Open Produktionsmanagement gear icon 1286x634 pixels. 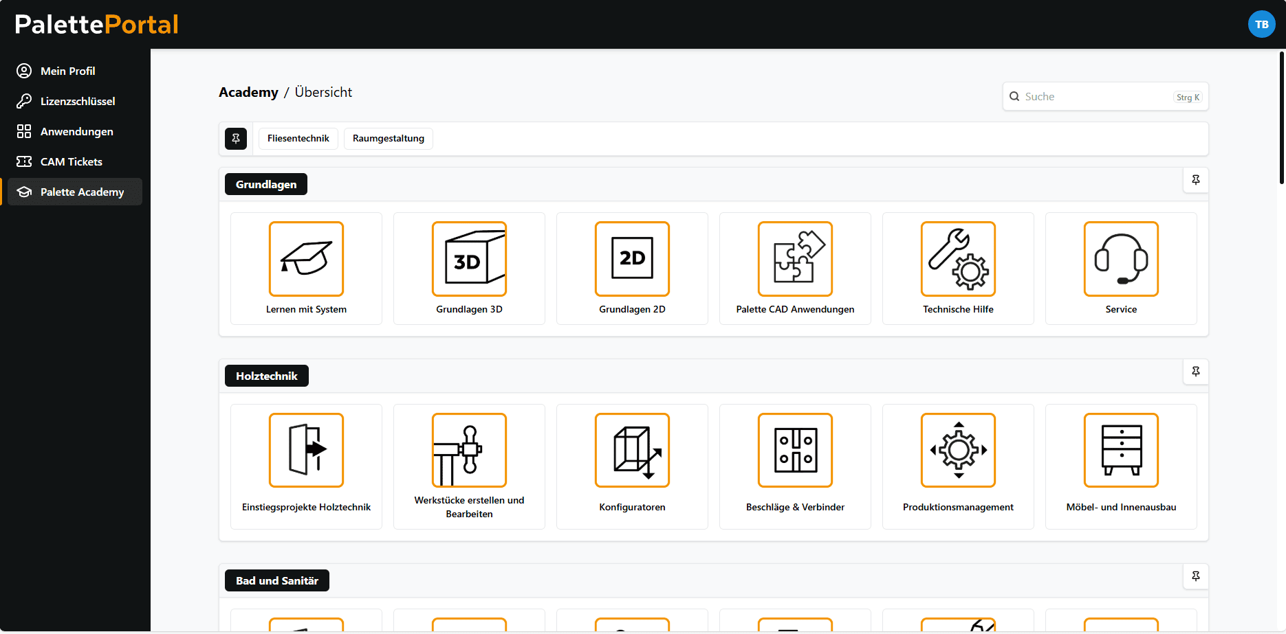tap(958, 451)
